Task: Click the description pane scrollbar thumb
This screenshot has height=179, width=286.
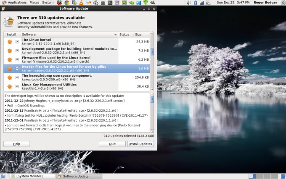Action: (x=152, y=99)
